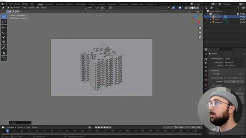
Task: Toggle render camera icon for Plane.001
Action: coord(243,22)
